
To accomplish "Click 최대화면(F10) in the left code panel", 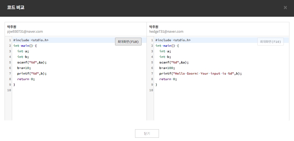I will click(128, 42).
